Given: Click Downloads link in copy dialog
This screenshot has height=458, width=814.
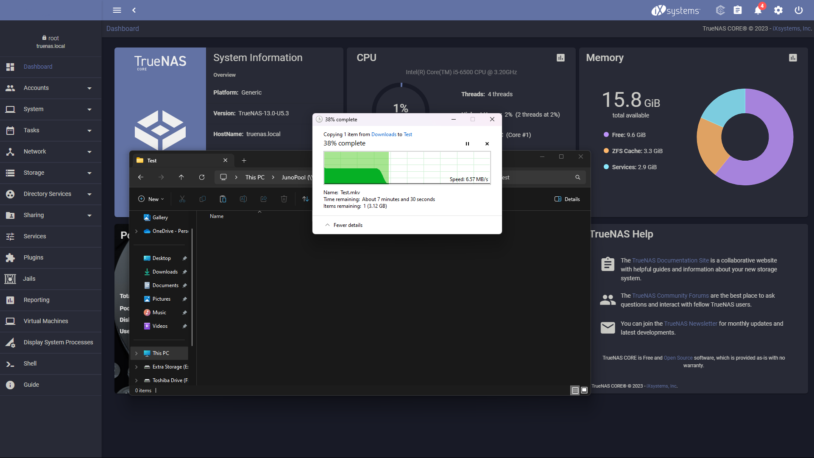Looking at the screenshot, I should tap(384, 134).
